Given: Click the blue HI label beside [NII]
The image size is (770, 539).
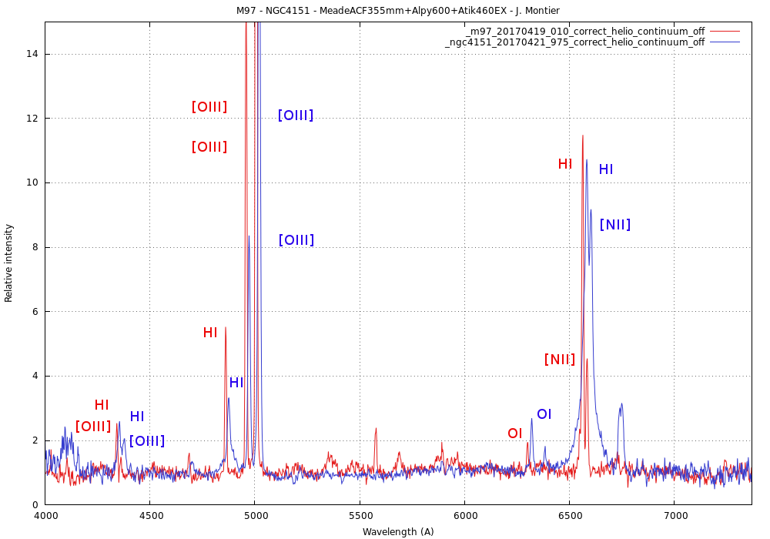Looking at the screenshot, I should (x=606, y=169).
